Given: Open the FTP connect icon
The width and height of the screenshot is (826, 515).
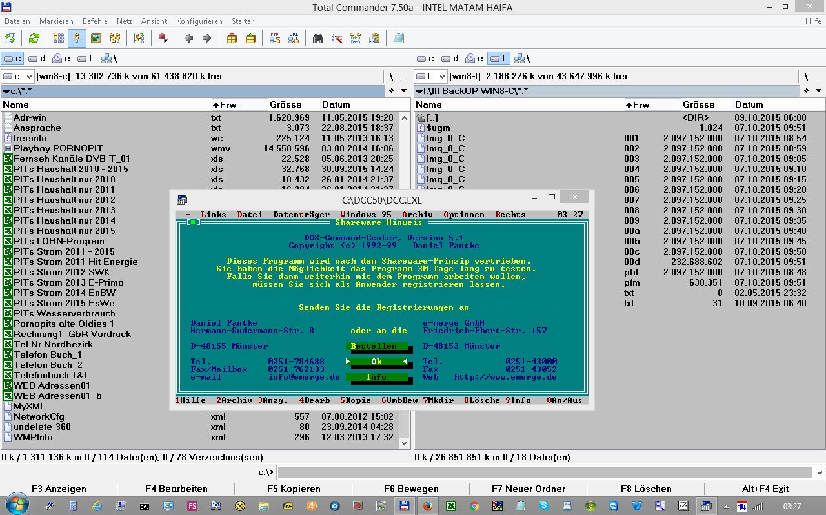Looking at the screenshot, I should pos(275,38).
